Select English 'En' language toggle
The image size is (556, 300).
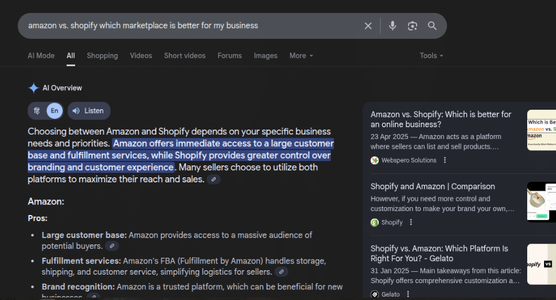point(54,111)
